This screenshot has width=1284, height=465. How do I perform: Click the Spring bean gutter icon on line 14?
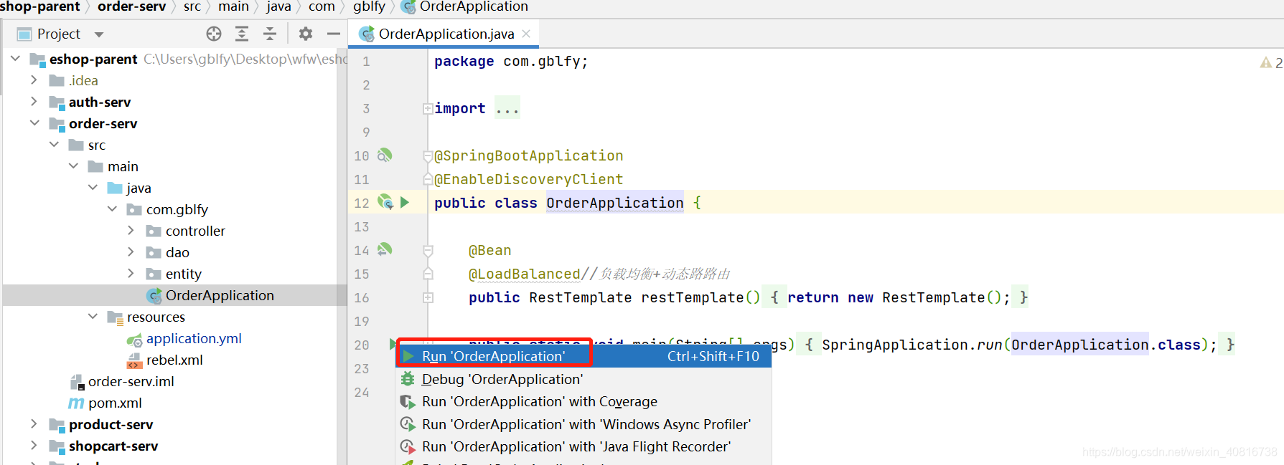pos(385,249)
